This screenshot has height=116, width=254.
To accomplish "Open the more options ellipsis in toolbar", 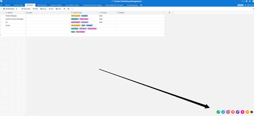I will (72, 9).
